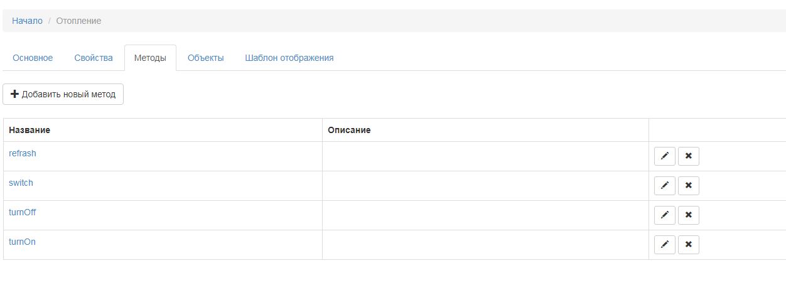Delete the turnOff method with X icon
The width and height of the screenshot is (786, 295).
point(688,215)
